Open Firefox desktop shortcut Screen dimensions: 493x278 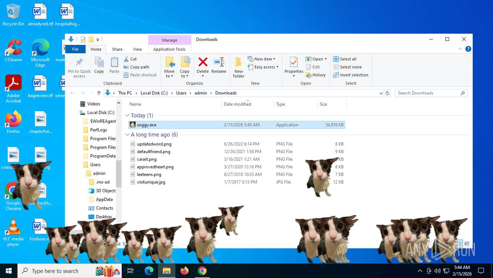(x=13, y=122)
